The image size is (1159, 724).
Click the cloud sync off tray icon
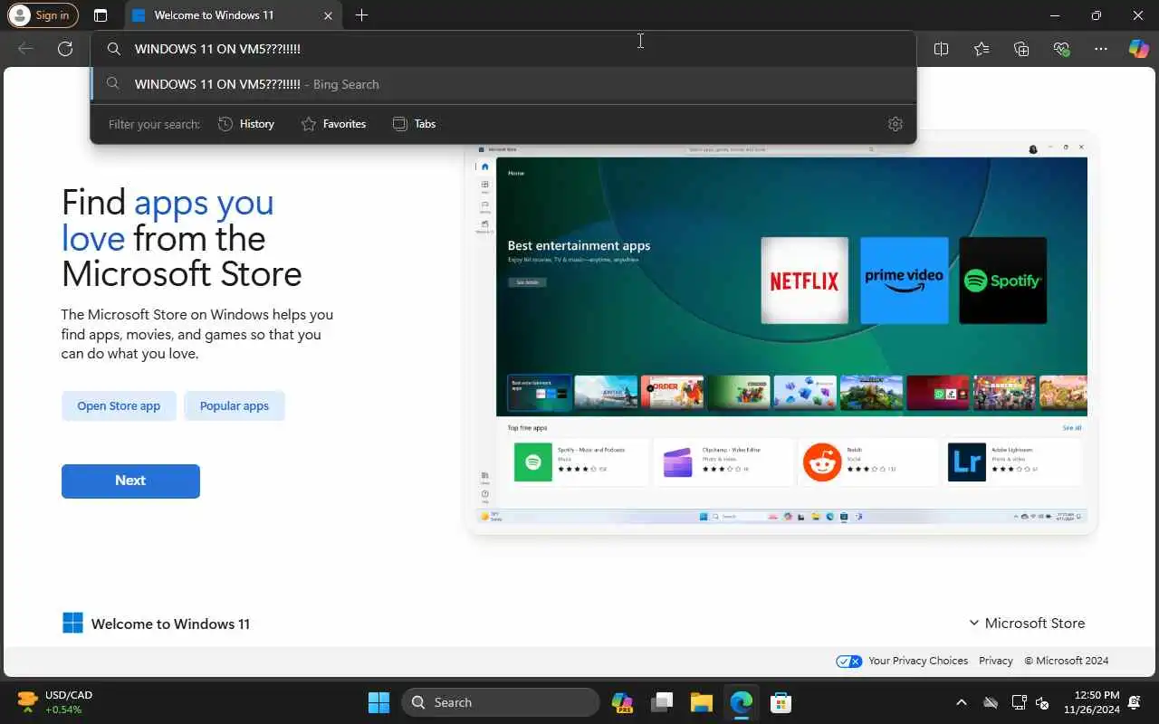pos(991,702)
